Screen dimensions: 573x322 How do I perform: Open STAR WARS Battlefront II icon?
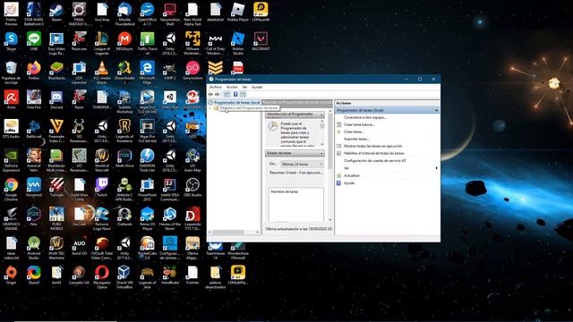tap(34, 14)
